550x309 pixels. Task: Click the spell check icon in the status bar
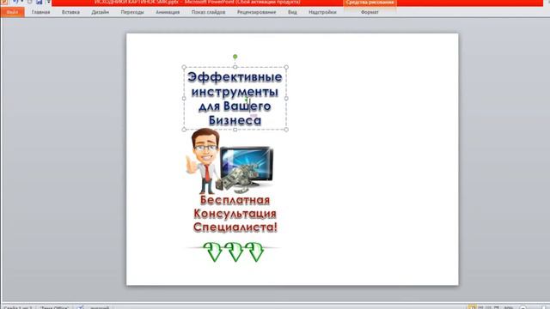[80, 307]
